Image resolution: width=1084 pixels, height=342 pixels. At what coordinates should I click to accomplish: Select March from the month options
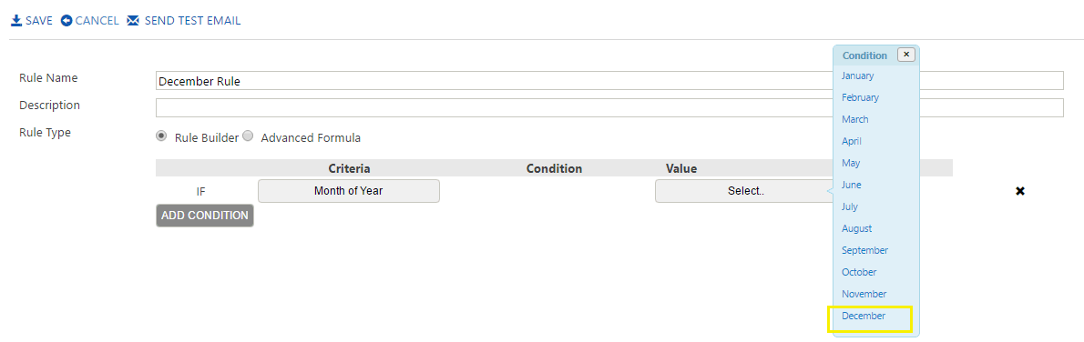pos(855,119)
